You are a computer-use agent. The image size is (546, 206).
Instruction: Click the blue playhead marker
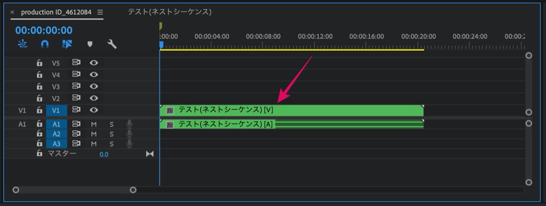pos(161,44)
